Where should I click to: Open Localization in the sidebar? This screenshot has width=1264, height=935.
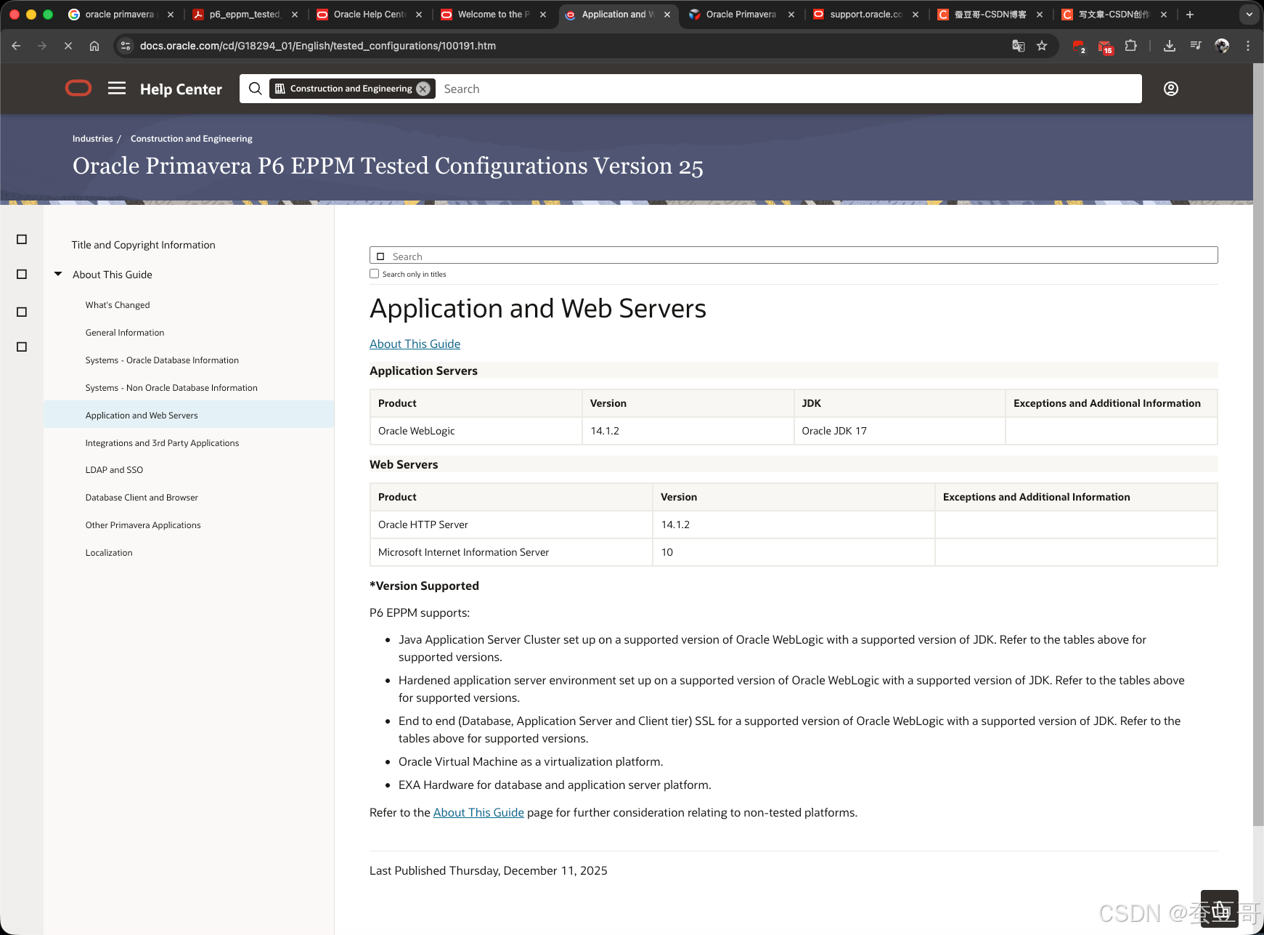(109, 553)
